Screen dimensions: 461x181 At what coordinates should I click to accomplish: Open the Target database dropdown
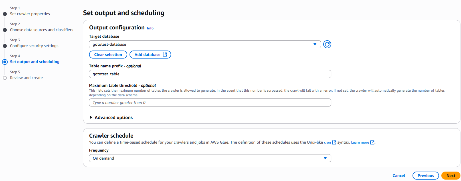click(205, 44)
